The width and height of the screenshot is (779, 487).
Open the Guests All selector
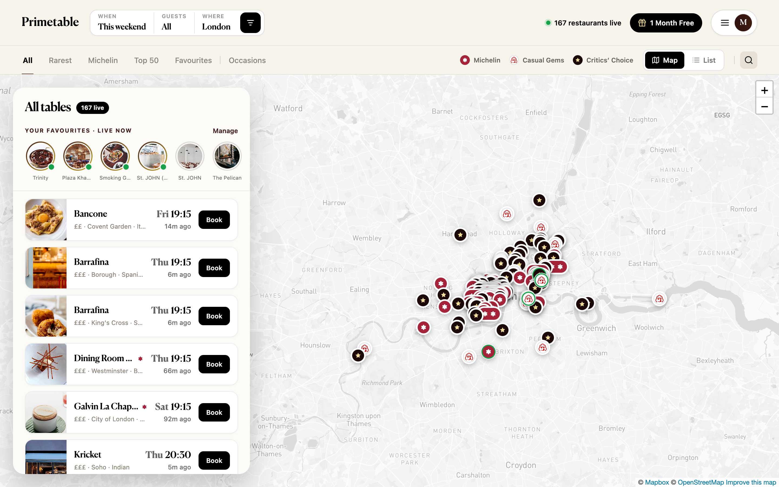click(174, 22)
